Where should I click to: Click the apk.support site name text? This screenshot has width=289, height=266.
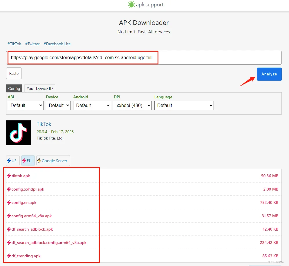tap(150, 5)
